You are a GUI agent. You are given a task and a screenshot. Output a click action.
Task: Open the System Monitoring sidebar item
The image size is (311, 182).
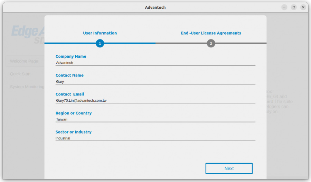pyautogui.click(x=27, y=87)
